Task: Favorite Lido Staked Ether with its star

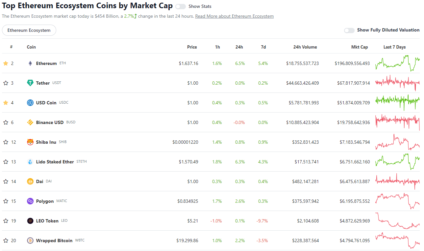Action: coord(6,162)
